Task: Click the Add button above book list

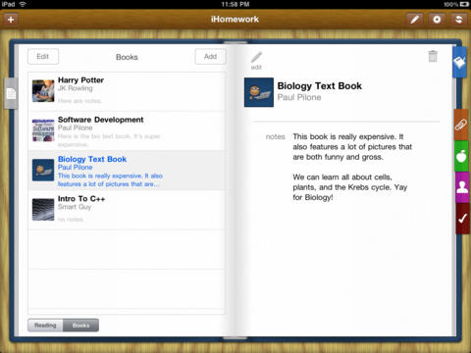Action: (x=210, y=57)
